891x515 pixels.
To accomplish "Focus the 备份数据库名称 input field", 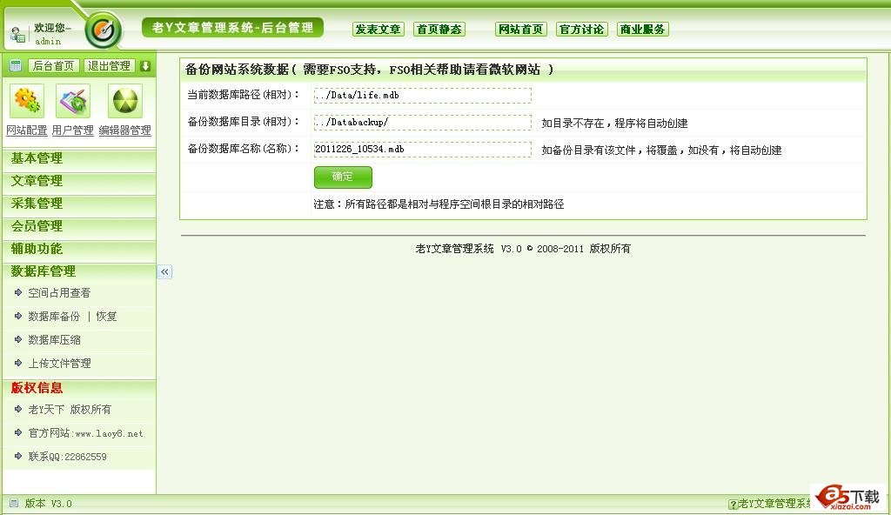I will pos(423,149).
